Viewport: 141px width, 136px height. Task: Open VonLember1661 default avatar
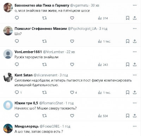tap(8, 54)
